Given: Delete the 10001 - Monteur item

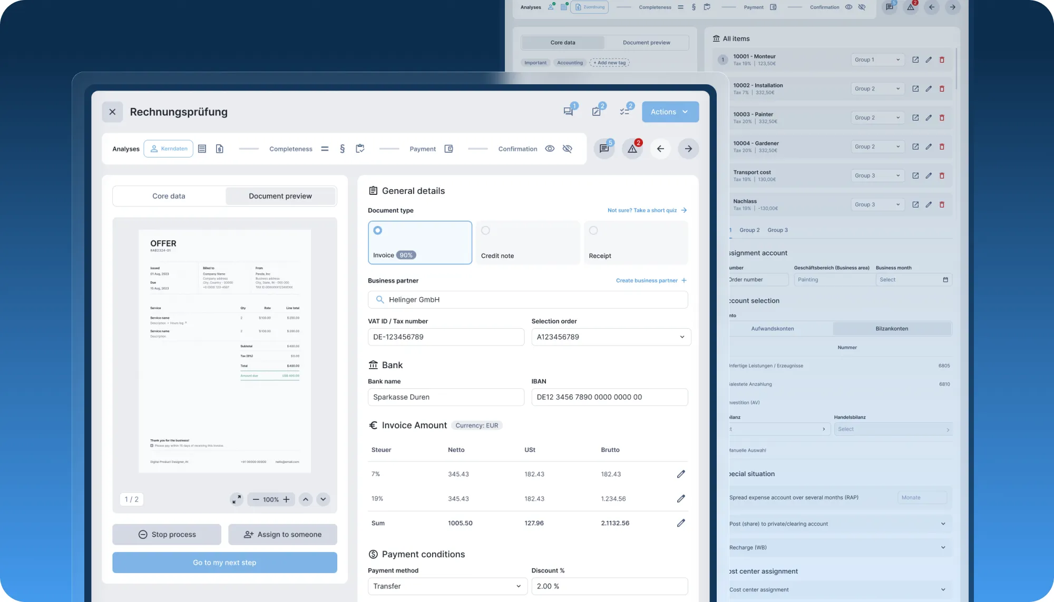Looking at the screenshot, I should (942, 60).
